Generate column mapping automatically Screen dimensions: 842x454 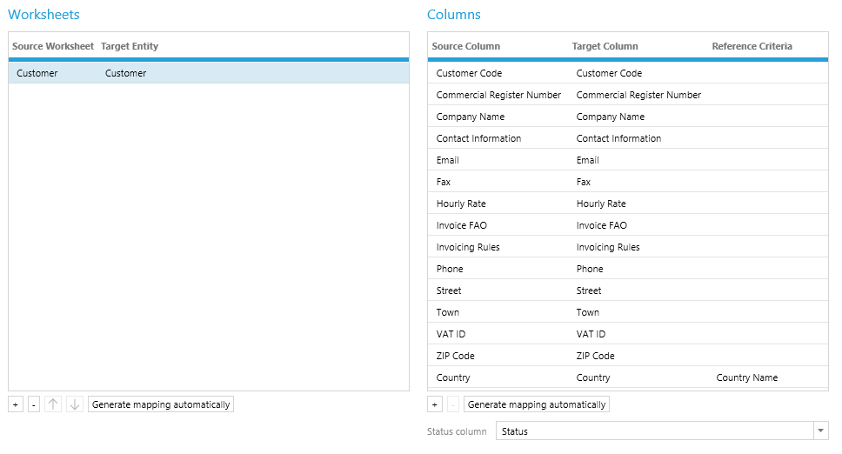(536, 404)
